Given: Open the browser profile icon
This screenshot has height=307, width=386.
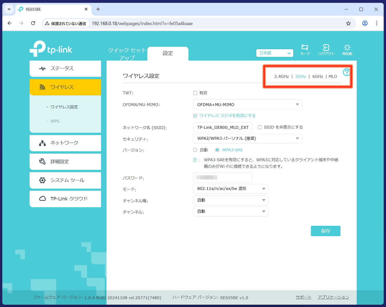Looking at the screenshot, I should (x=365, y=23).
